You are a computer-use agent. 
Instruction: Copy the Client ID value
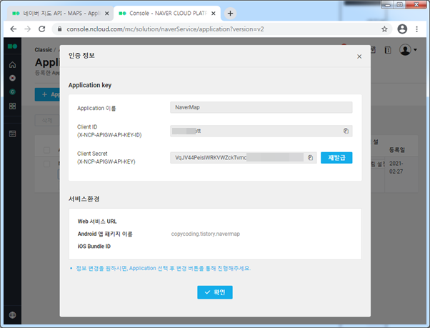(x=346, y=131)
